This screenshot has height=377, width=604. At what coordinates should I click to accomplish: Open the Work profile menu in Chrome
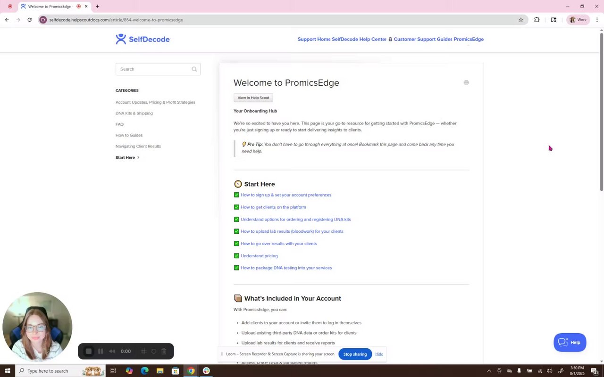(x=578, y=20)
